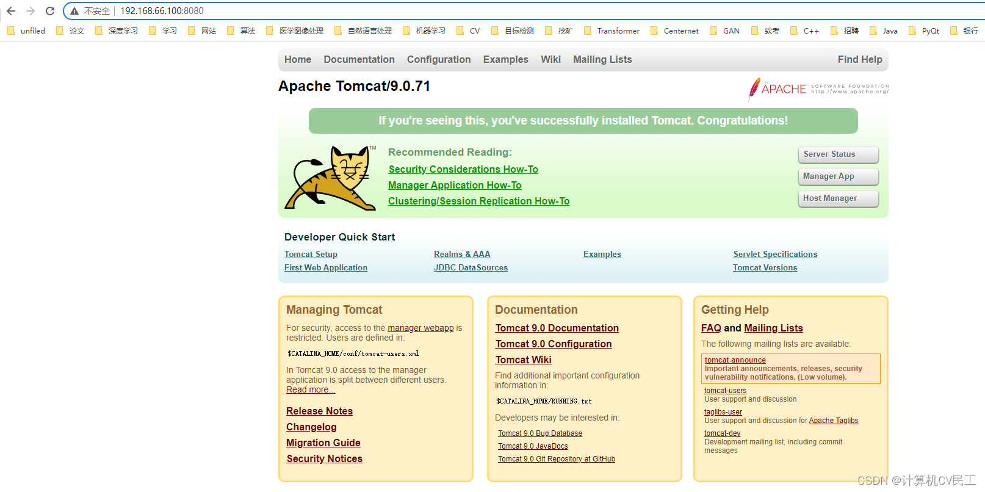
Task: Open the CV bookmarks folder
Action: click(x=467, y=31)
